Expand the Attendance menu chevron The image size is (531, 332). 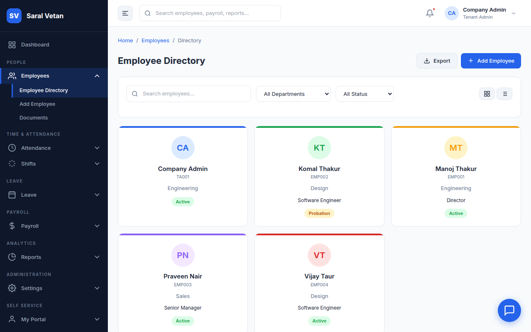97,148
